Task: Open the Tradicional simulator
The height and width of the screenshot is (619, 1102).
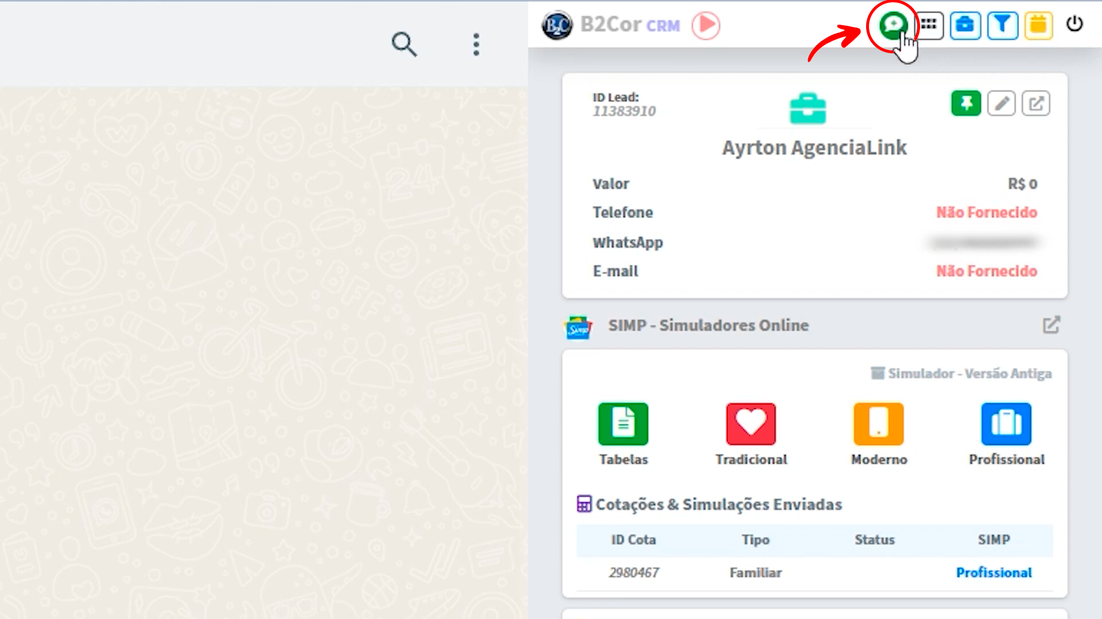Action: click(751, 424)
